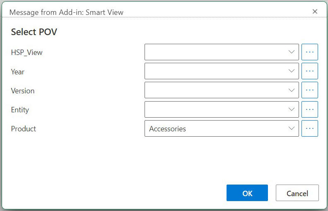The width and height of the screenshot is (328, 211).
Task: Click the ellipsis button beside Year
Action: click(x=309, y=71)
